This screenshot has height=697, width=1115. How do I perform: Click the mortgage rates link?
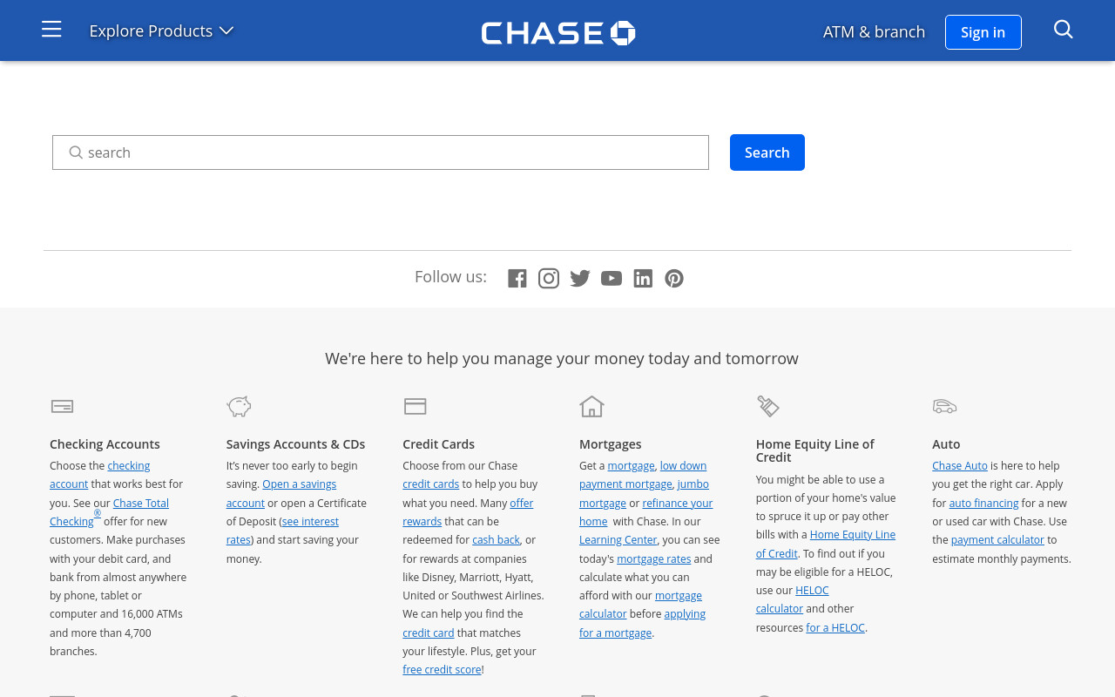(653, 559)
